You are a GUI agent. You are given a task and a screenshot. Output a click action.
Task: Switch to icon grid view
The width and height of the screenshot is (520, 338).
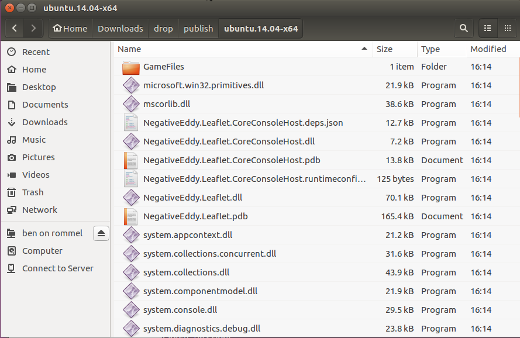tap(506, 28)
